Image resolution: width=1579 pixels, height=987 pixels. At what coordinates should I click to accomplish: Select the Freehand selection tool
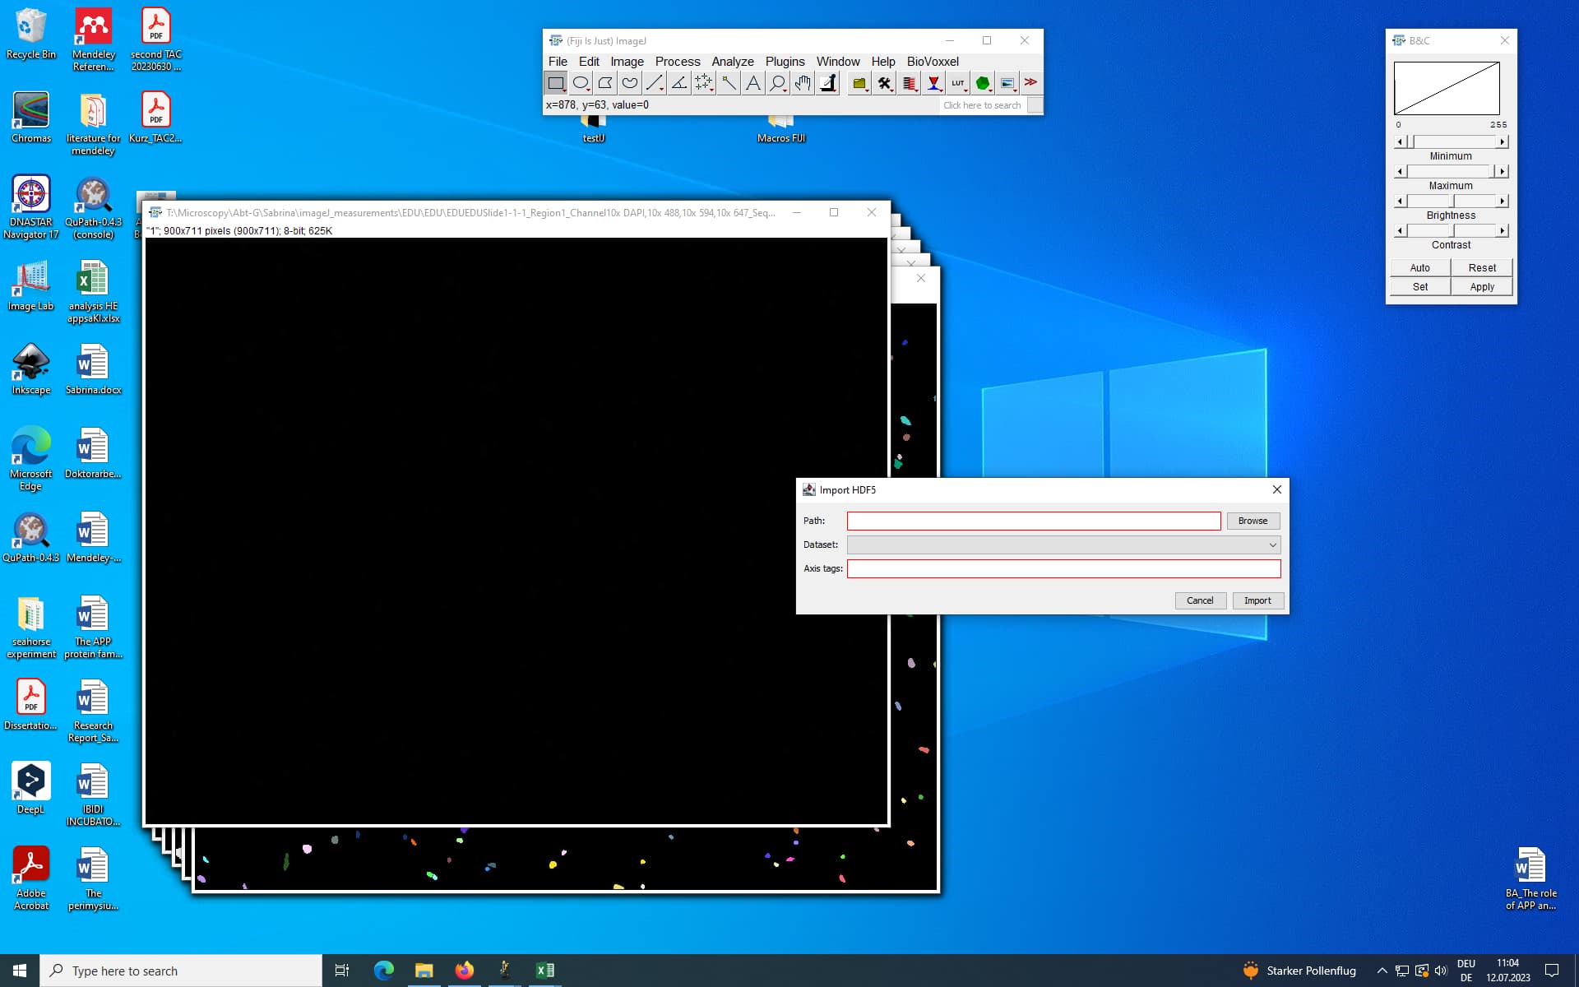[629, 82]
